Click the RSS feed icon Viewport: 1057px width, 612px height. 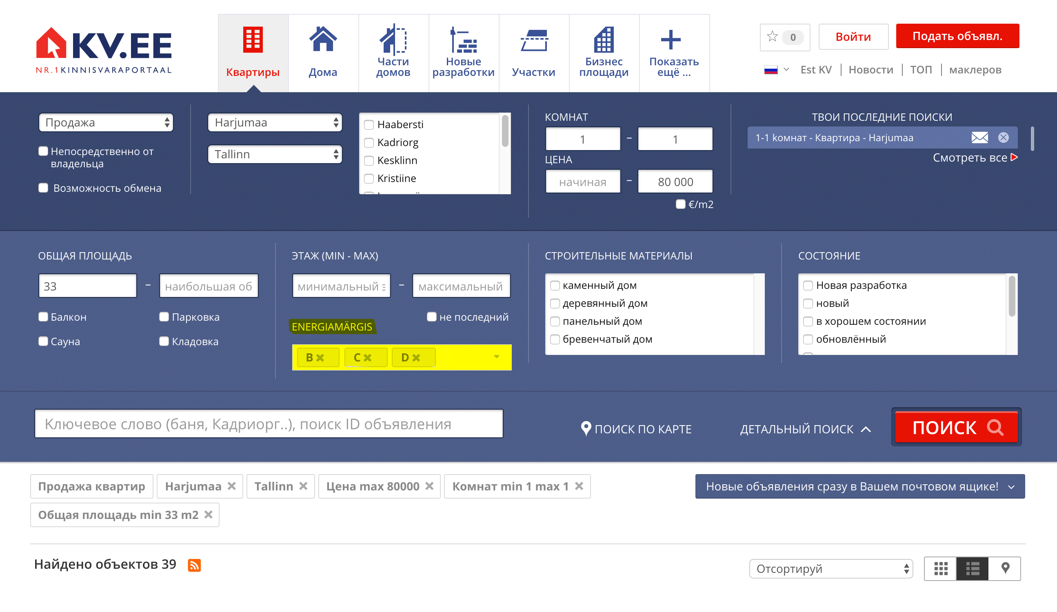[194, 565]
